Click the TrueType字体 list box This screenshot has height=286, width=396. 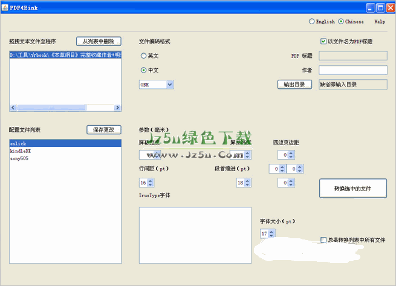[195, 235]
